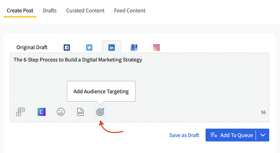The width and height of the screenshot is (280, 153).
Task: Expand the Add To Queue dropdown arrow
Action: click(x=263, y=135)
